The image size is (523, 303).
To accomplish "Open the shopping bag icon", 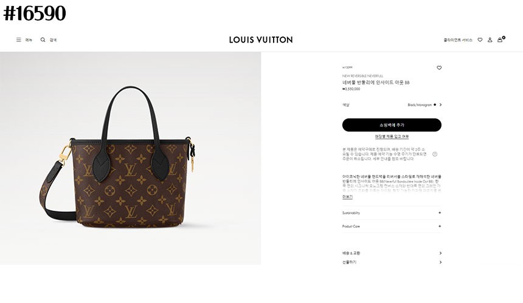I will tap(500, 39).
